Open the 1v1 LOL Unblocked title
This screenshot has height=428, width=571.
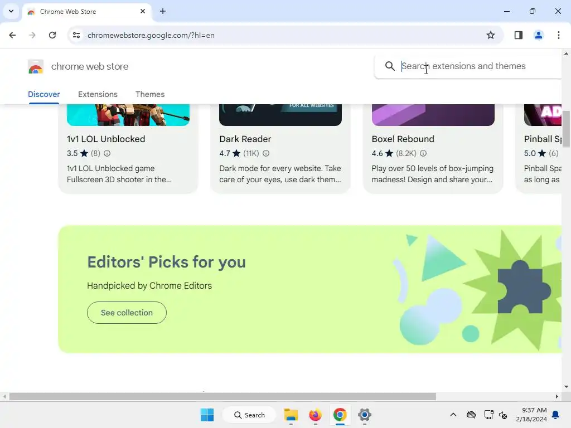pyautogui.click(x=106, y=139)
